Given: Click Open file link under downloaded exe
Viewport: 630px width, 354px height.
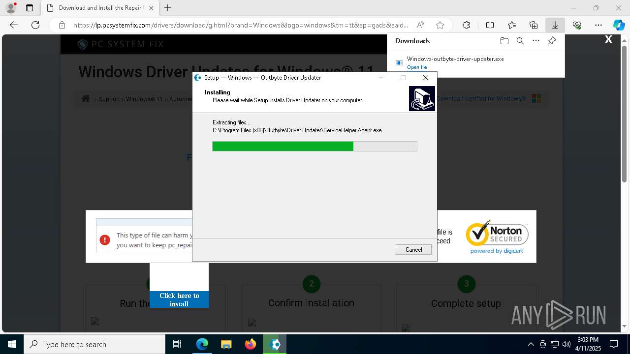Looking at the screenshot, I should pyautogui.click(x=417, y=67).
